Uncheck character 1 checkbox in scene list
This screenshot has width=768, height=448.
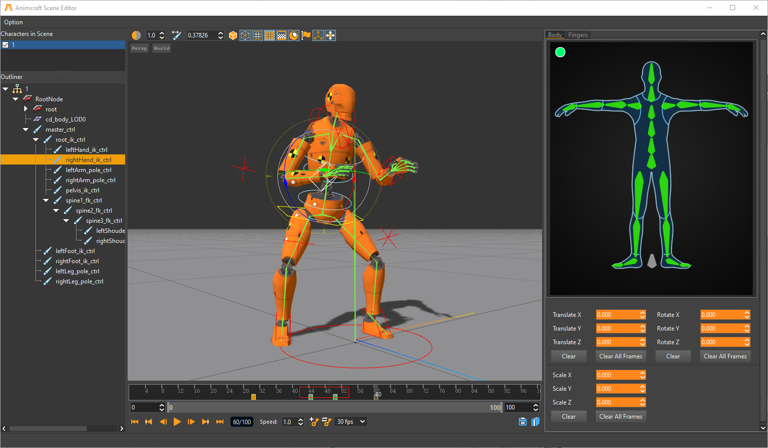click(6, 45)
